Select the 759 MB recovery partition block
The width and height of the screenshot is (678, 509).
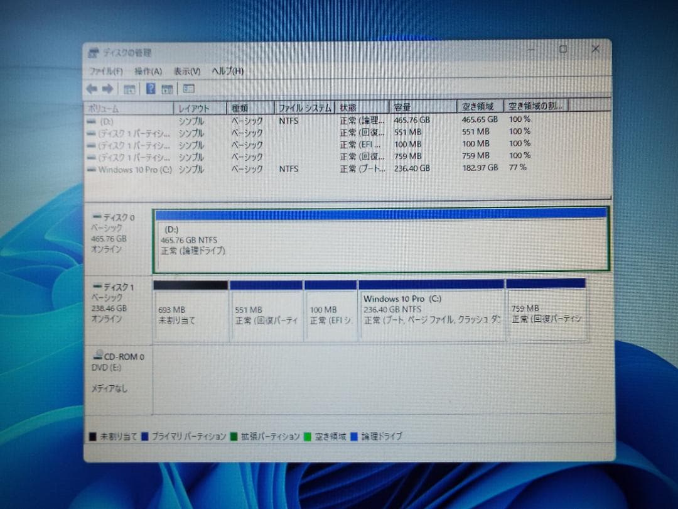[x=546, y=311]
